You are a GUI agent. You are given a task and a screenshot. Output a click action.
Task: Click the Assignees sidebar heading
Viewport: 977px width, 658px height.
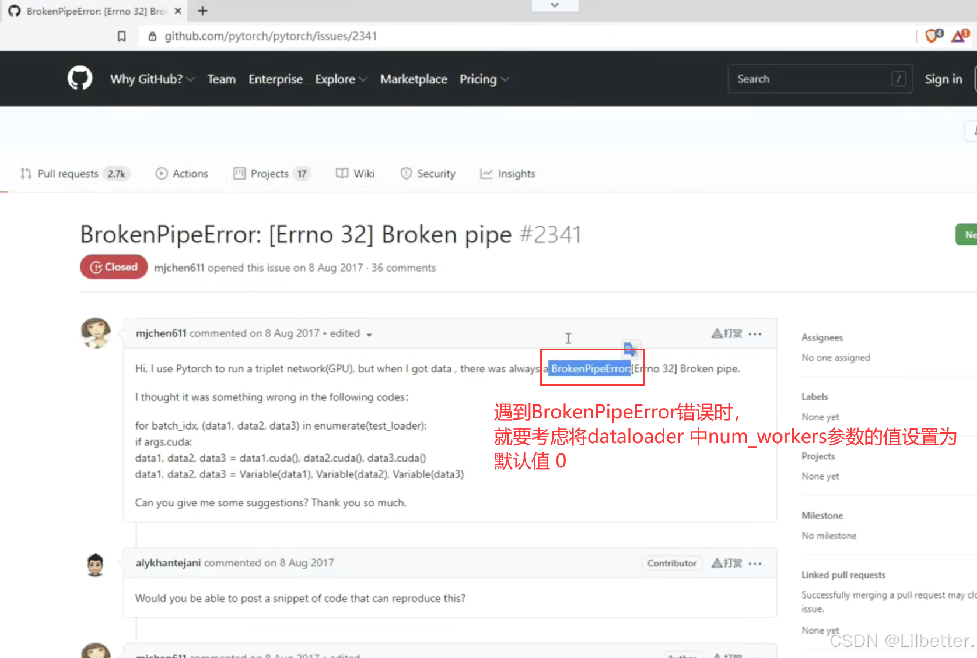tap(822, 337)
